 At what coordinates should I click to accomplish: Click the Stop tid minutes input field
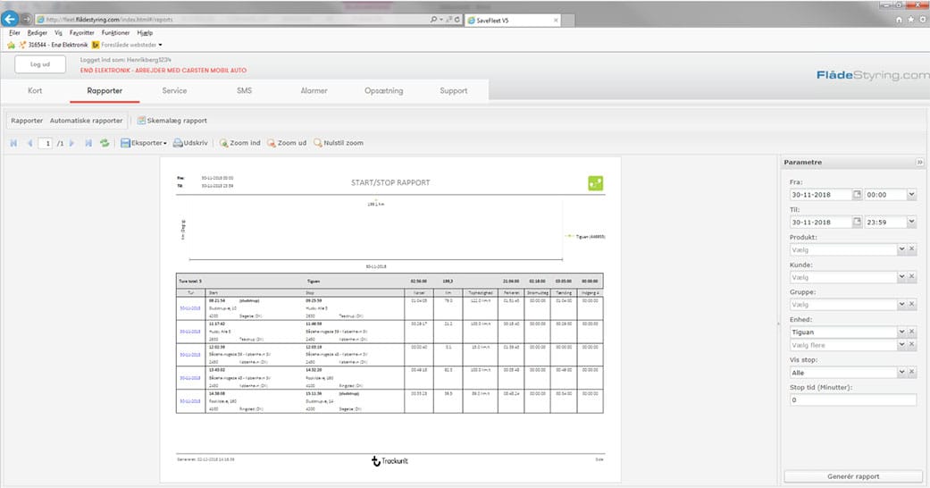(x=852, y=400)
